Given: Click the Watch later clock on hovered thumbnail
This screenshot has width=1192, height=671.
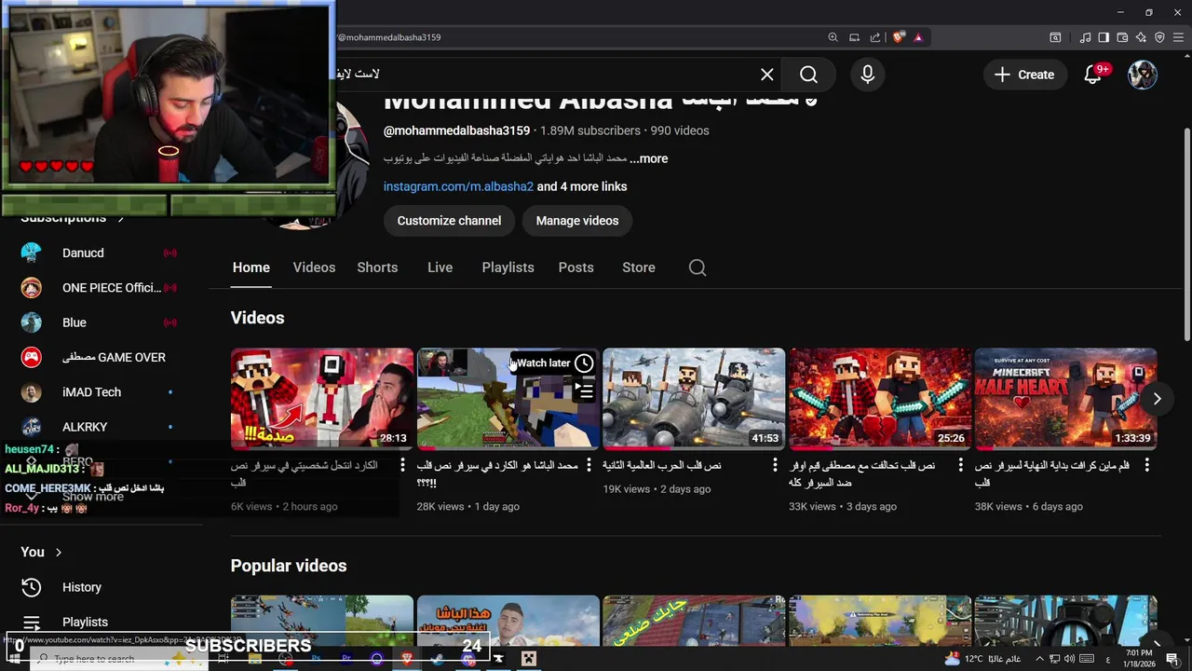Looking at the screenshot, I should 584,363.
